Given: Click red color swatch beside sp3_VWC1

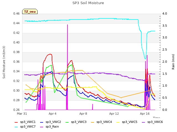Looking at the screenshot, I should pos(16,122).
